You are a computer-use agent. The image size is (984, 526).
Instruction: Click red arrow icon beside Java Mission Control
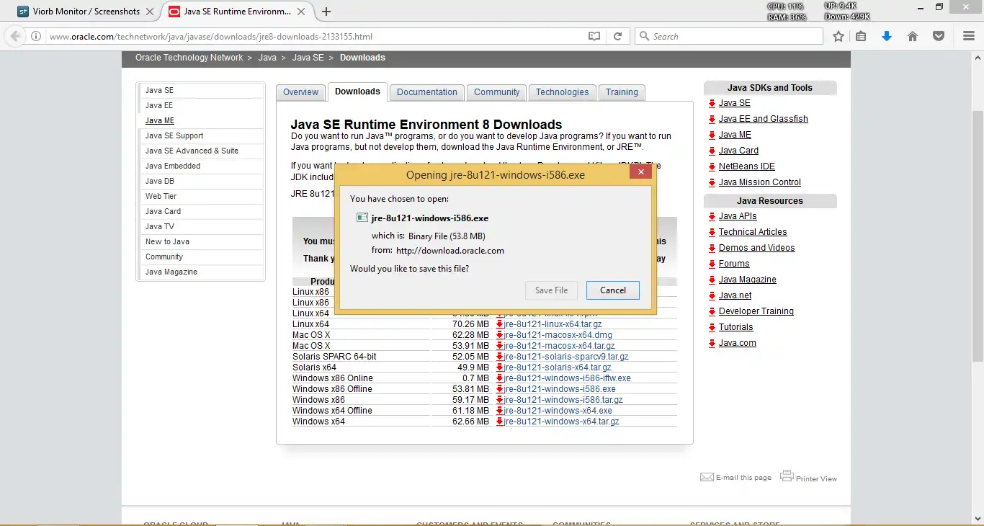point(712,183)
